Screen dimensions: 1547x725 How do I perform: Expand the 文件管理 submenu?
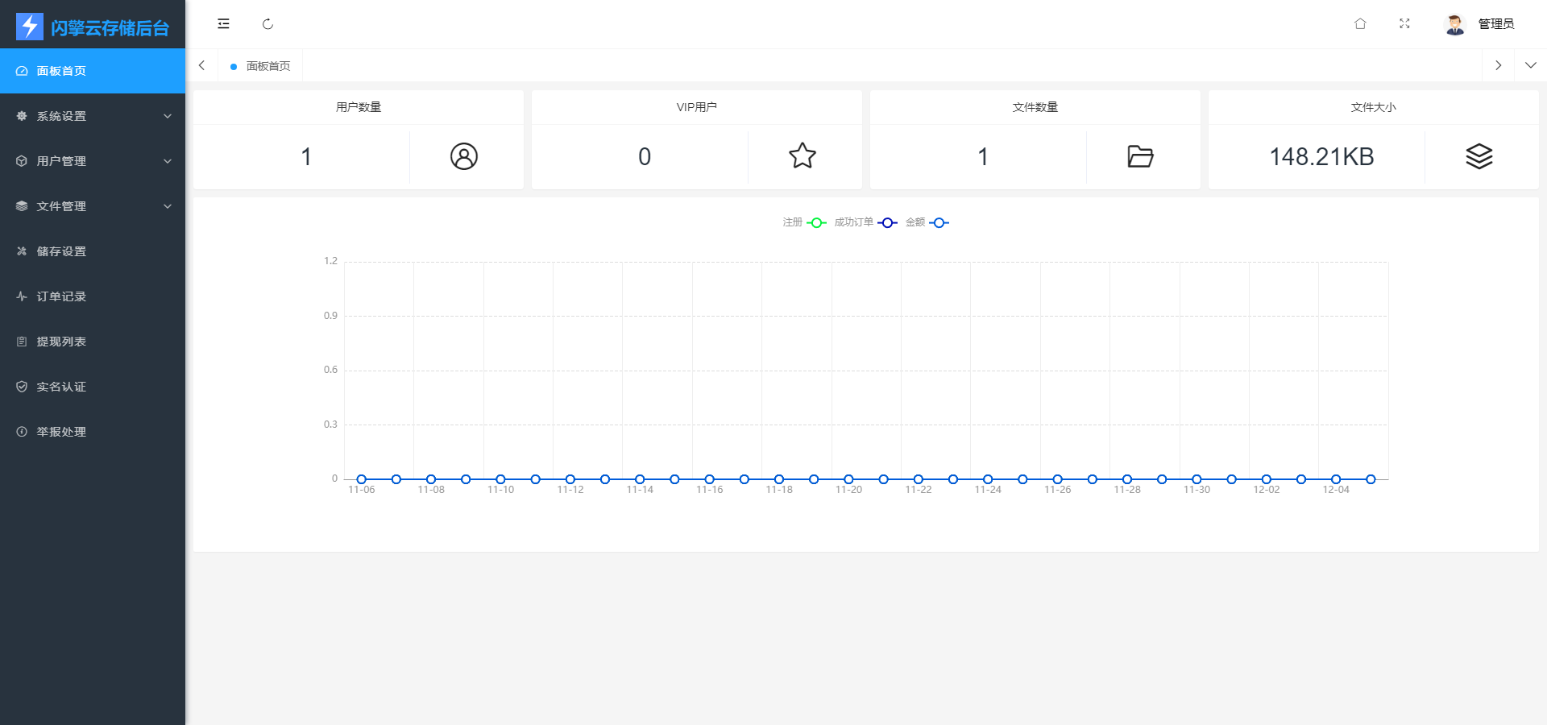coord(93,206)
